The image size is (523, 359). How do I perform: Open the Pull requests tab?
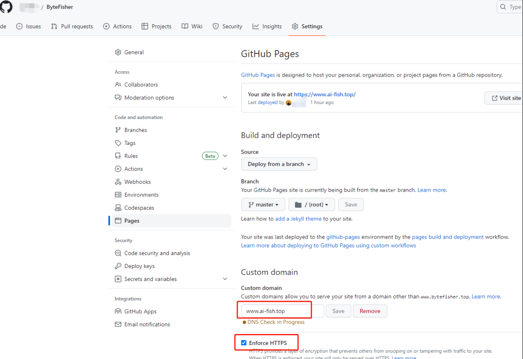pos(72,26)
